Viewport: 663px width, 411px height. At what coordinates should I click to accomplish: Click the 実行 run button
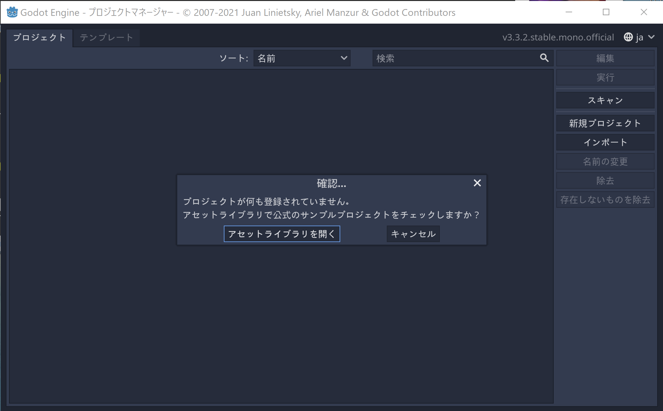coord(606,77)
